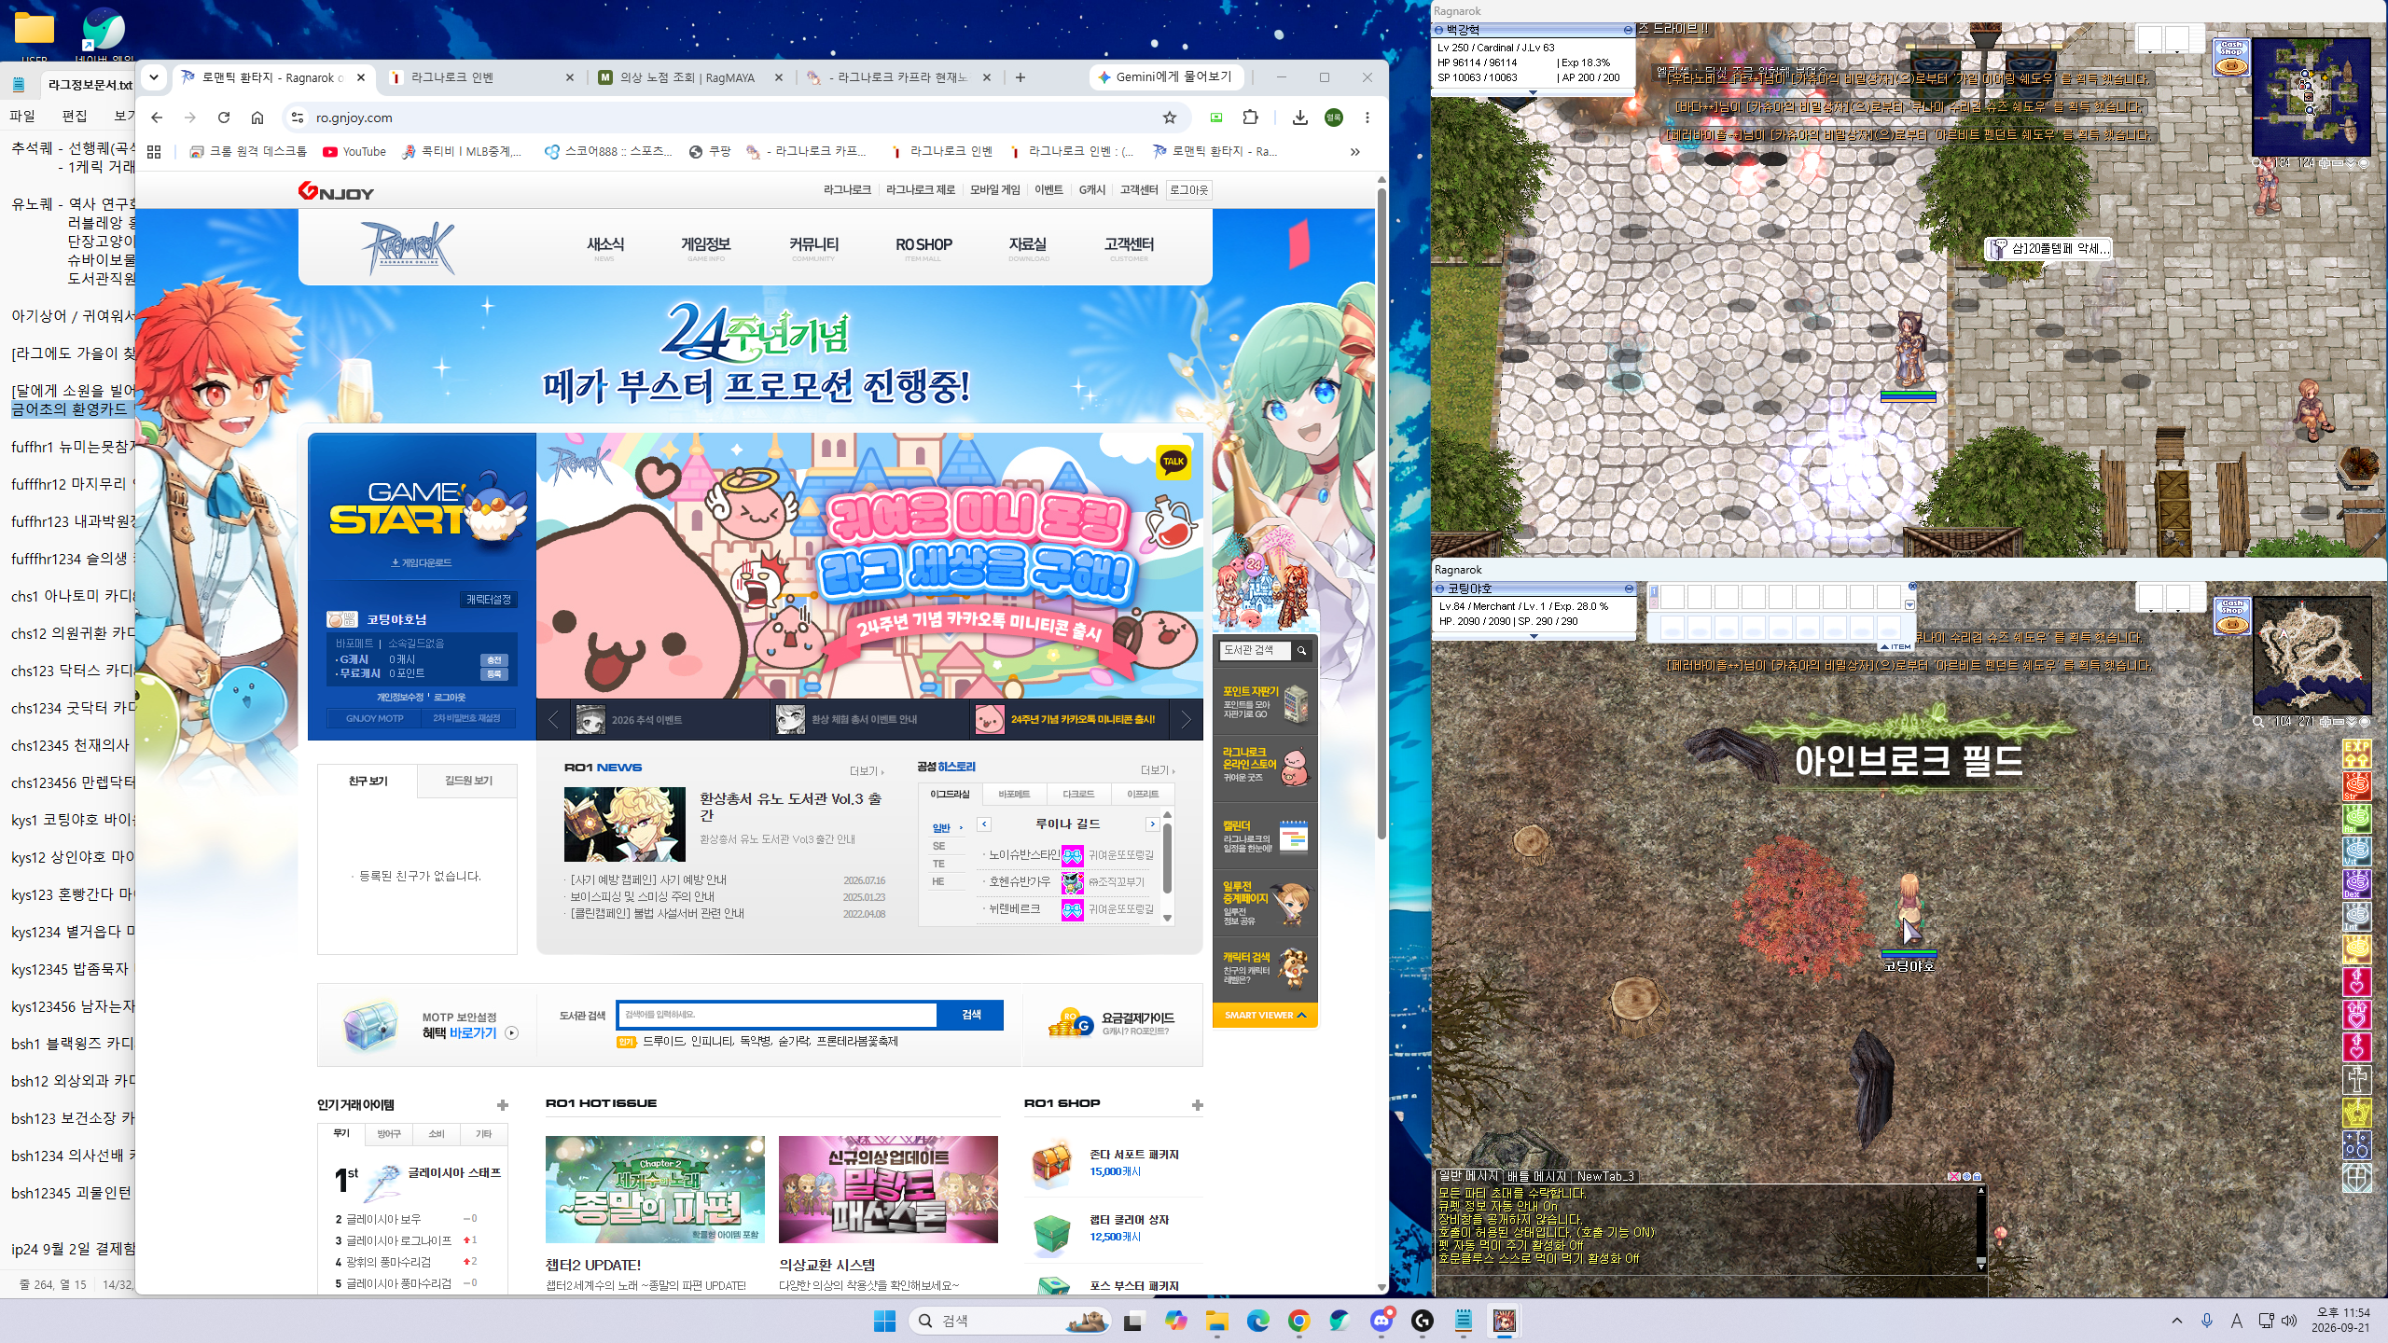This screenshot has height=1343, width=2388.
Task: Bookmark this page with the star icon
Action: [x=1169, y=118]
